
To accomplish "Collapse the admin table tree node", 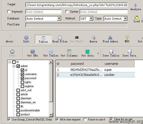I will pos(14,66).
